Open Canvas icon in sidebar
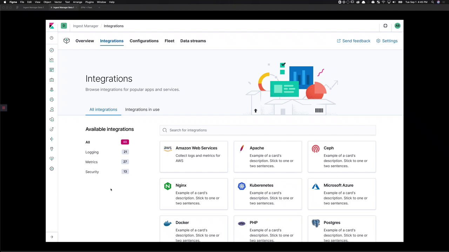This screenshot has height=252, width=449. (52, 80)
